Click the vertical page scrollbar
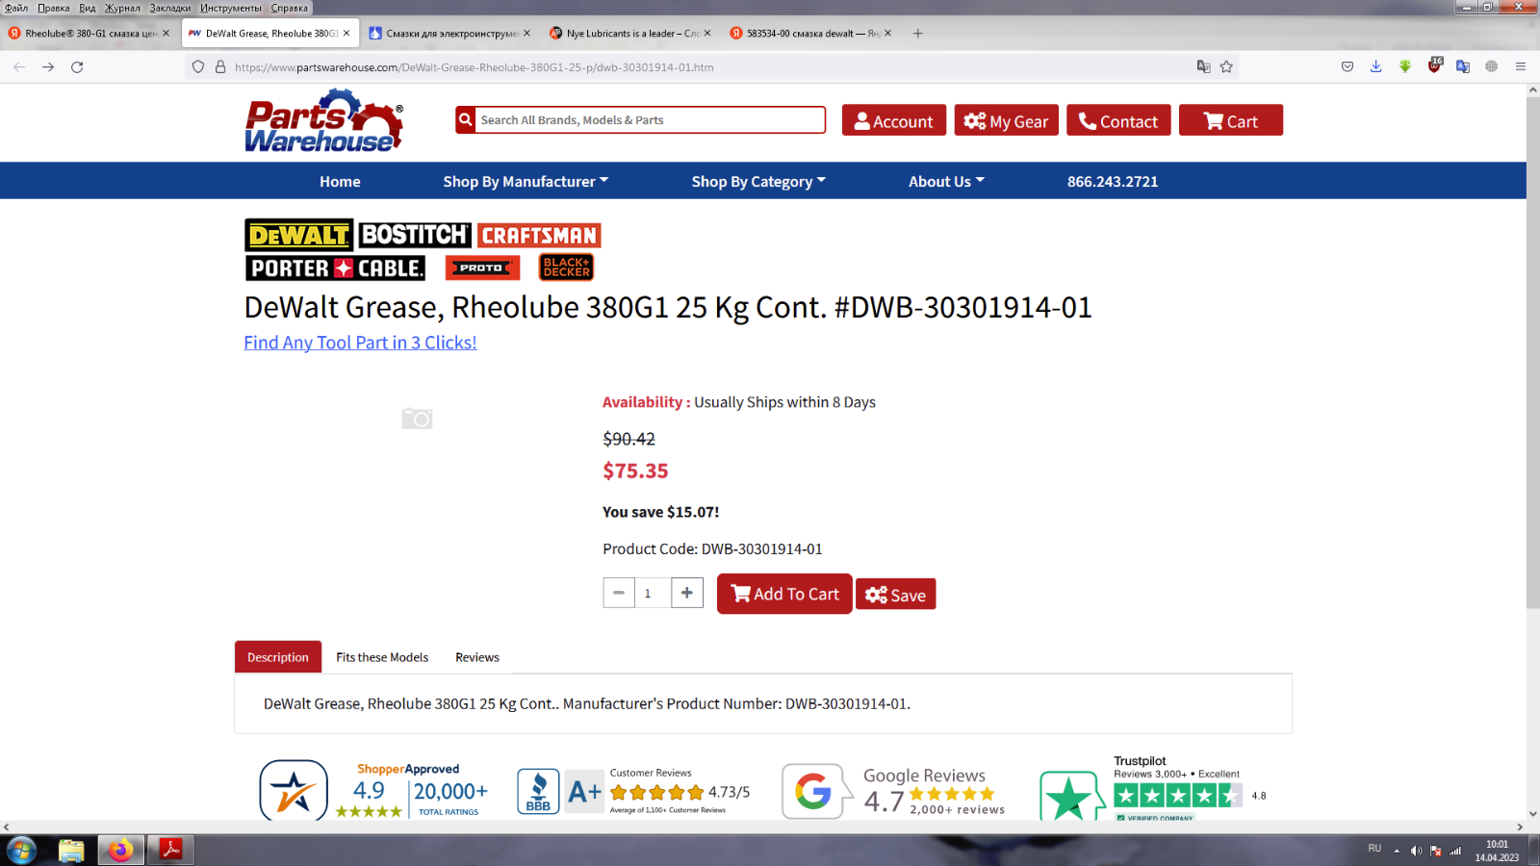This screenshot has height=866, width=1540. coord(1532,352)
